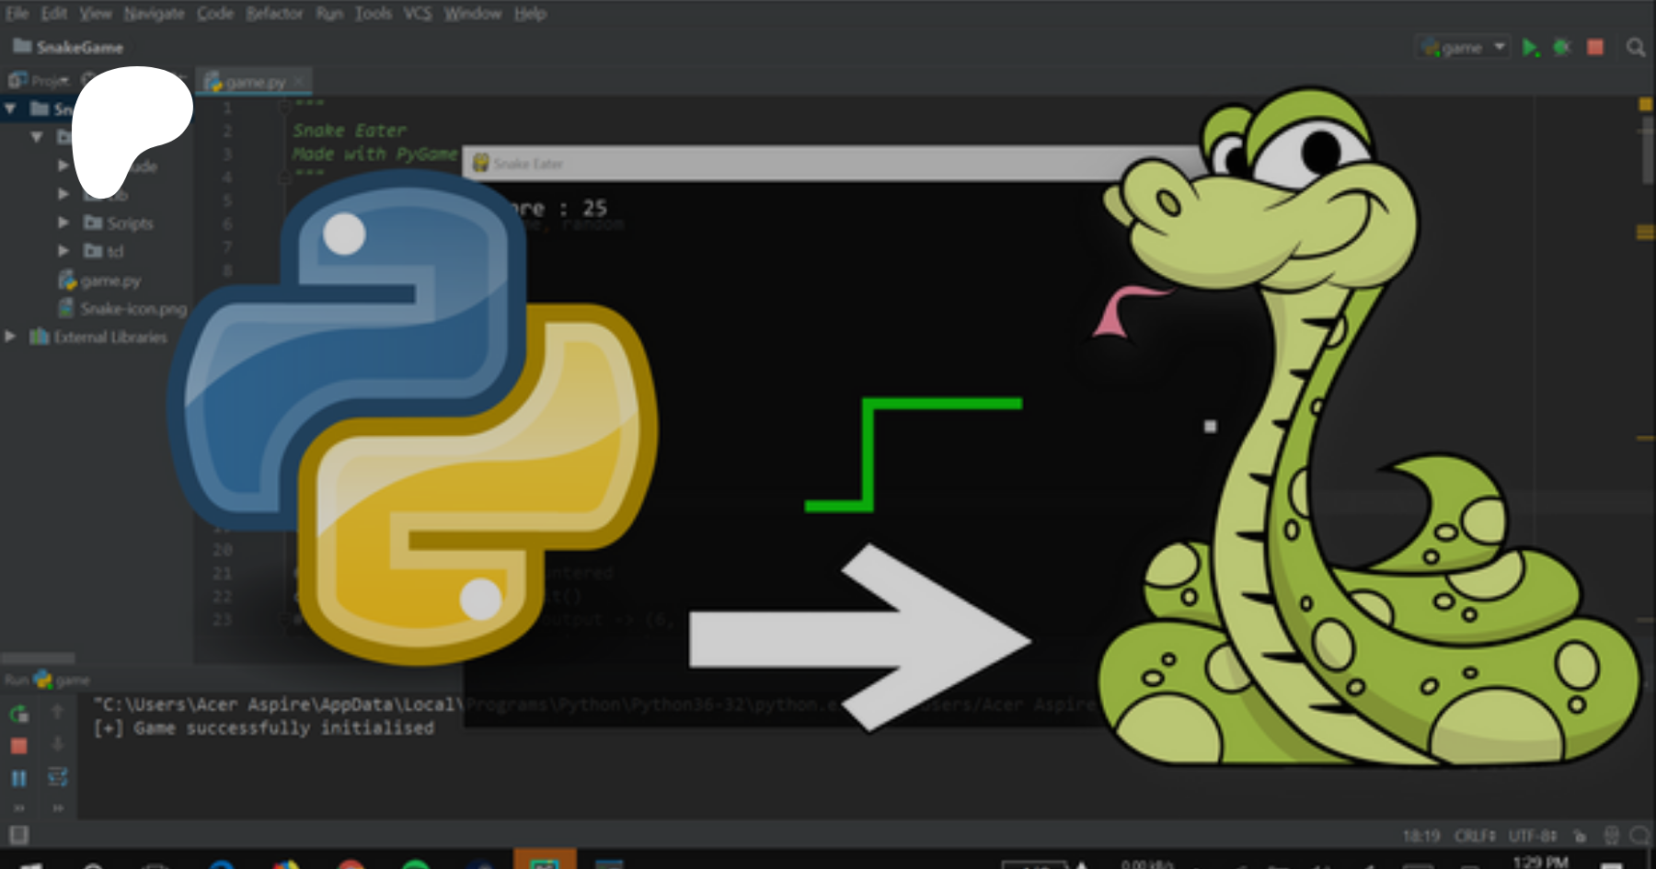Click cursor position 18:19 in status bar

pyautogui.click(x=1420, y=836)
